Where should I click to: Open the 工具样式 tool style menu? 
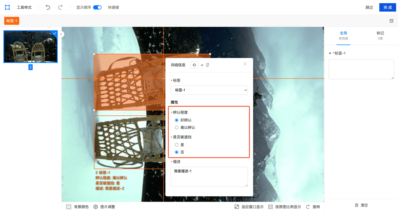[24, 7]
